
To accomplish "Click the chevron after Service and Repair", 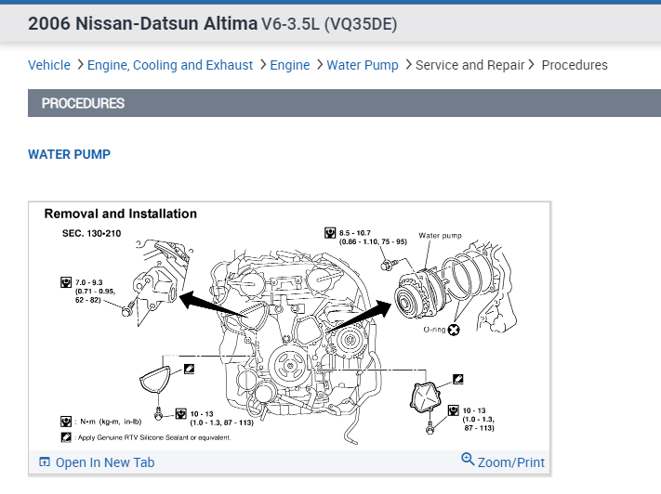I will tap(532, 65).
